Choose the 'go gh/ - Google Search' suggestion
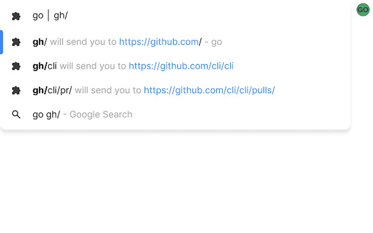This screenshot has width=373, height=233. 175,114
